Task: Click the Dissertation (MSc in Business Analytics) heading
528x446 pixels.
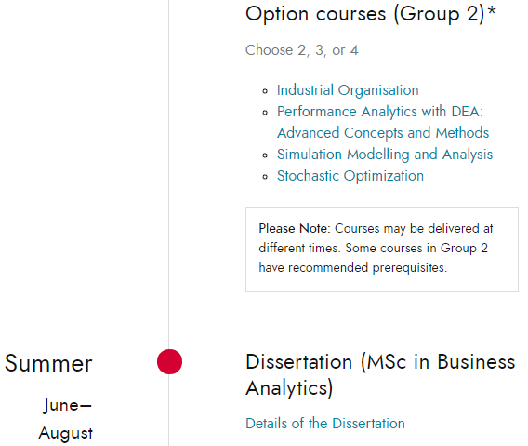Action: pyautogui.click(x=380, y=374)
